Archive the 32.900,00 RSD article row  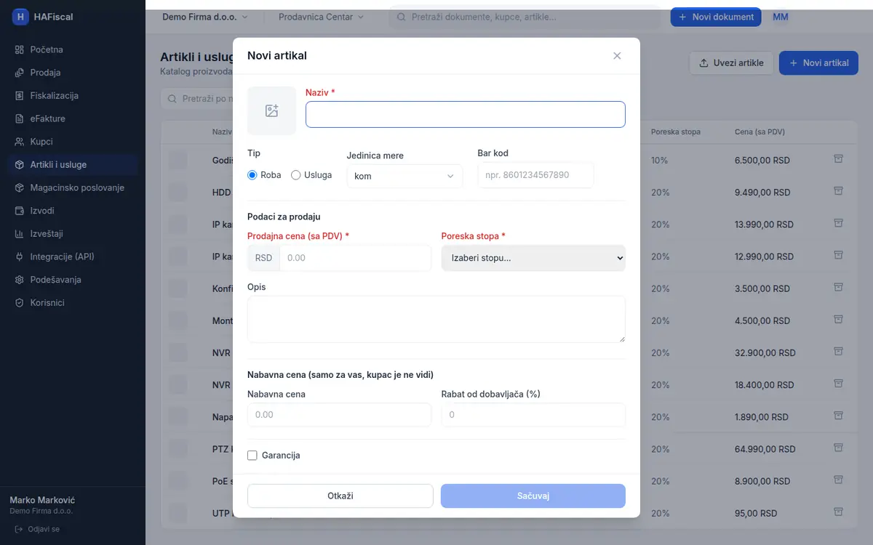tap(838, 351)
